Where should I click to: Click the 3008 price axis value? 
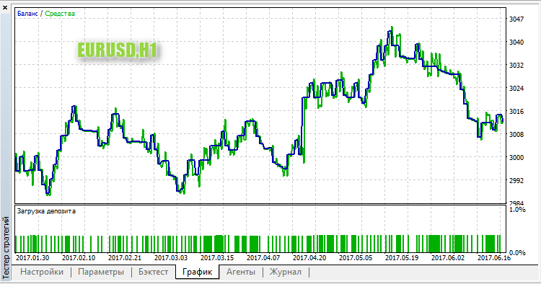(x=516, y=134)
